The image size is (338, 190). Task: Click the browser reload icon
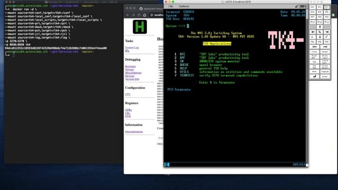tap(139, 15)
